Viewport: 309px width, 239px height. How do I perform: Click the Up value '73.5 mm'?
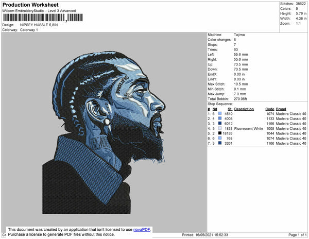241,64
